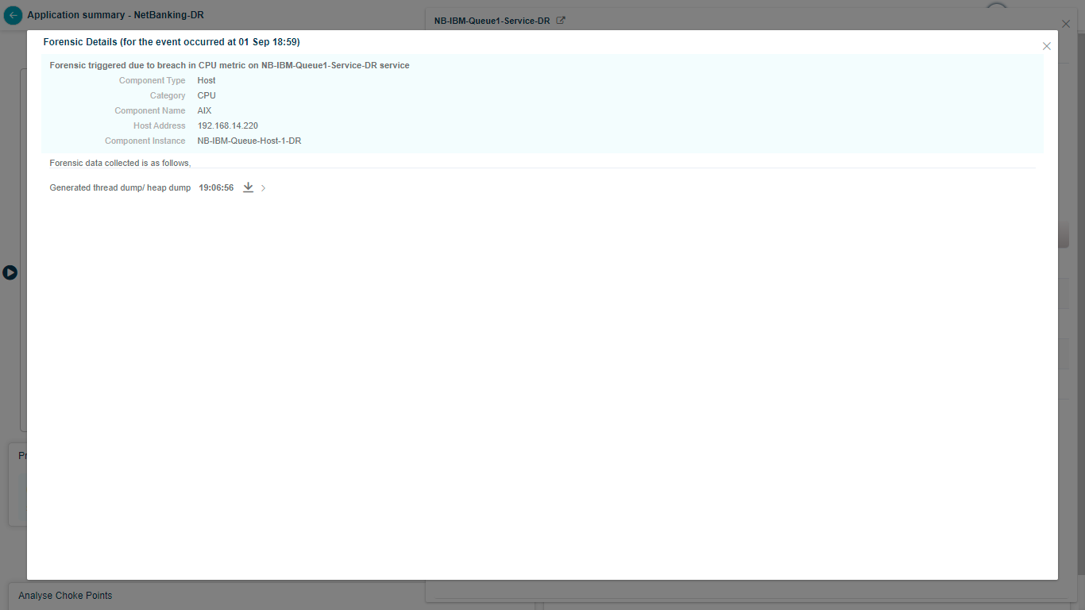Go back using the teal arrow icon
This screenshot has width=1085, height=610.
tap(13, 15)
